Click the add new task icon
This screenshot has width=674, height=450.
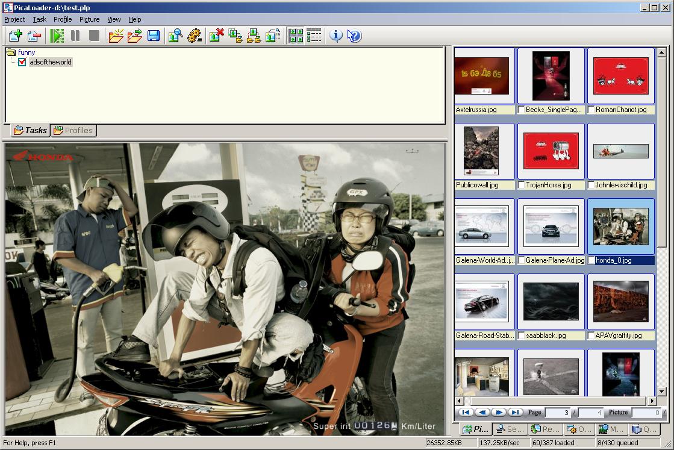(x=16, y=36)
